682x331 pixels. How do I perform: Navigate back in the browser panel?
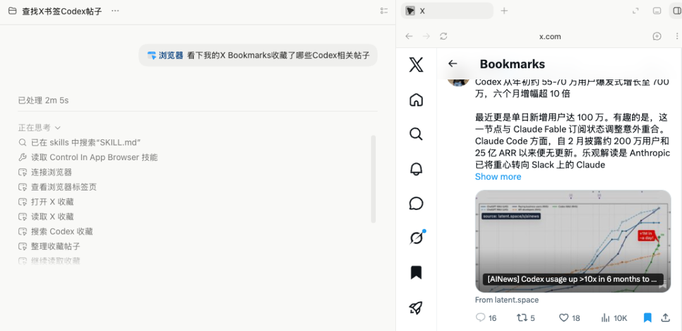point(409,37)
